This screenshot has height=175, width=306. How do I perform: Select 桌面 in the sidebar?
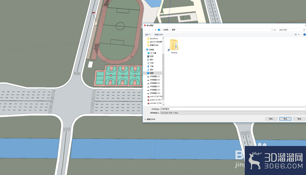coord(152,73)
